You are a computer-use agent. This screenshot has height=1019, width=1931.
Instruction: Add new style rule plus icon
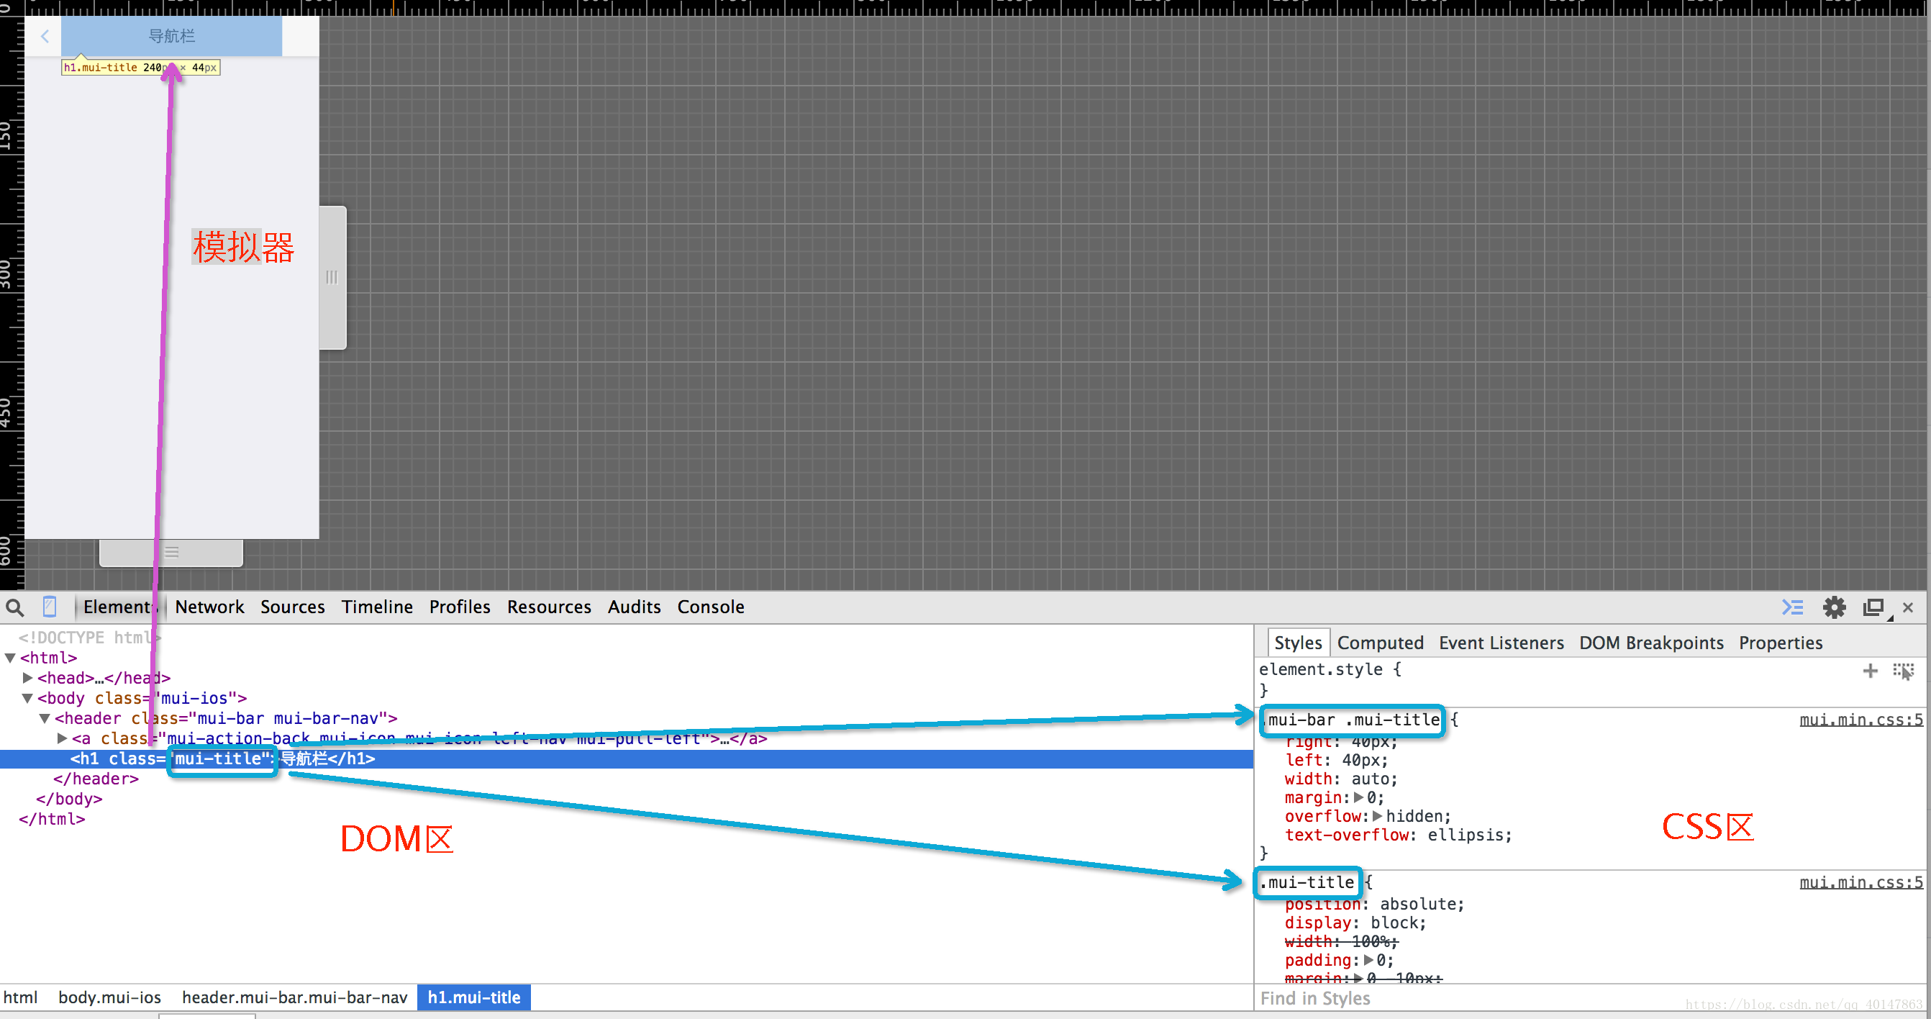(1870, 670)
